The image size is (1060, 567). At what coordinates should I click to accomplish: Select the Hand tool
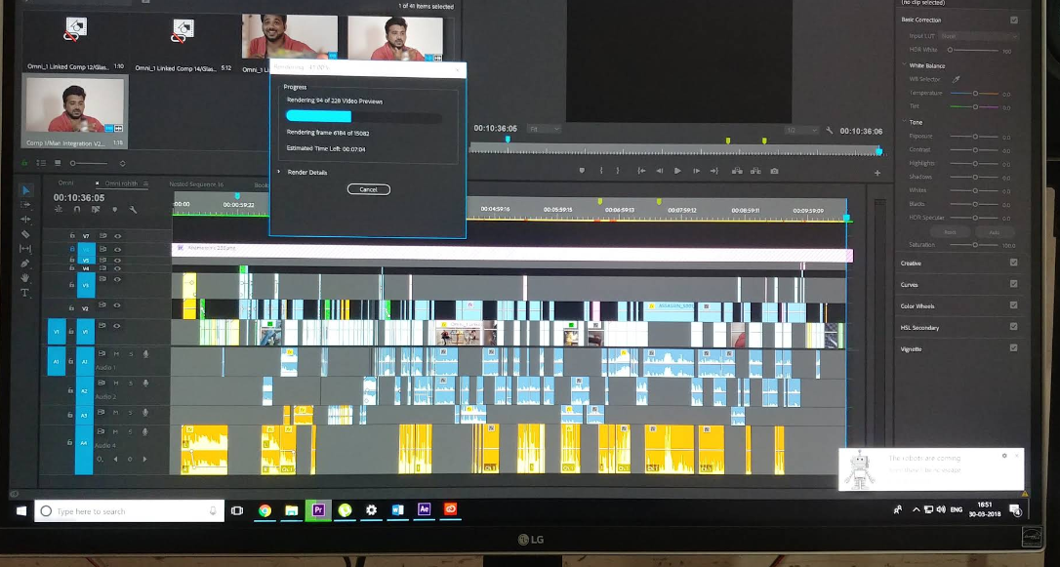pyautogui.click(x=25, y=278)
